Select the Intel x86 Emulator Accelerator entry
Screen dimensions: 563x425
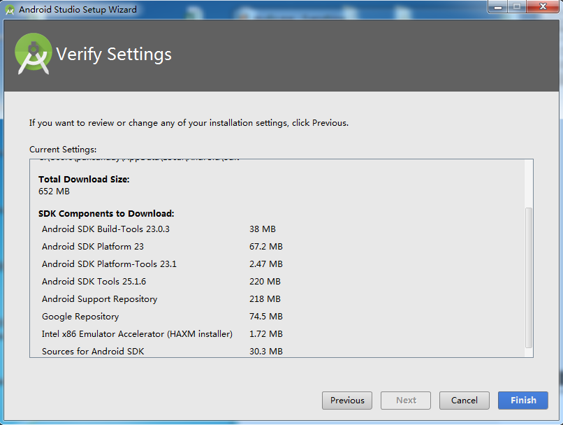[x=137, y=334]
